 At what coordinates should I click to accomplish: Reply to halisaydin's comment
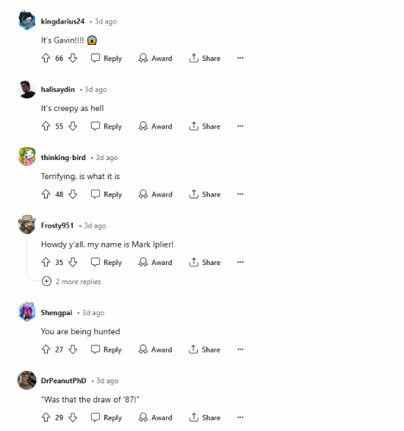(107, 126)
